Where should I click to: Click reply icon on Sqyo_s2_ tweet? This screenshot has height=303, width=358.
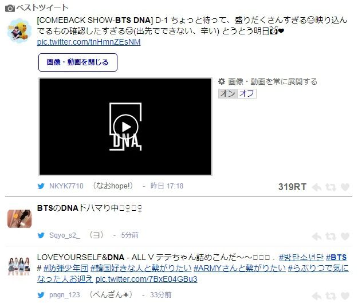tap(317, 237)
